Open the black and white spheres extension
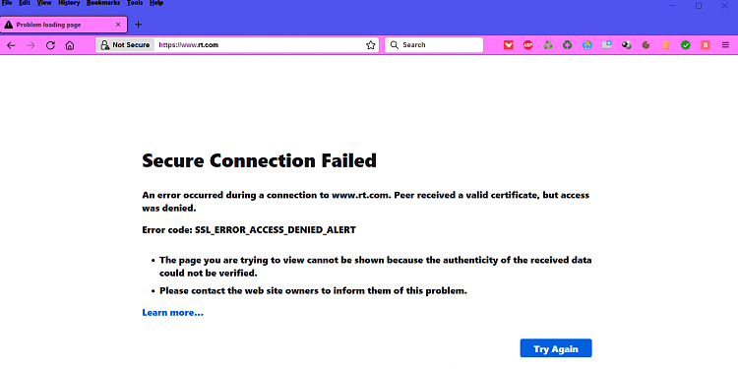 tap(627, 45)
